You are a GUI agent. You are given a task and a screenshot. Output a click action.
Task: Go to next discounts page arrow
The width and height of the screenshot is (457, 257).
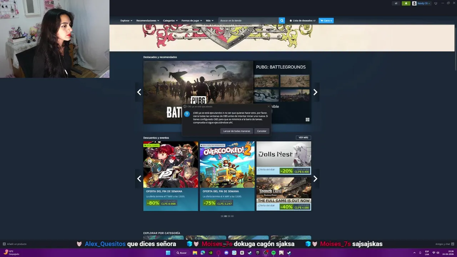tap(315, 179)
